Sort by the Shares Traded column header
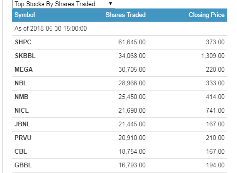The height and width of the screenshot is (173, 237). (x=126, y=15)
